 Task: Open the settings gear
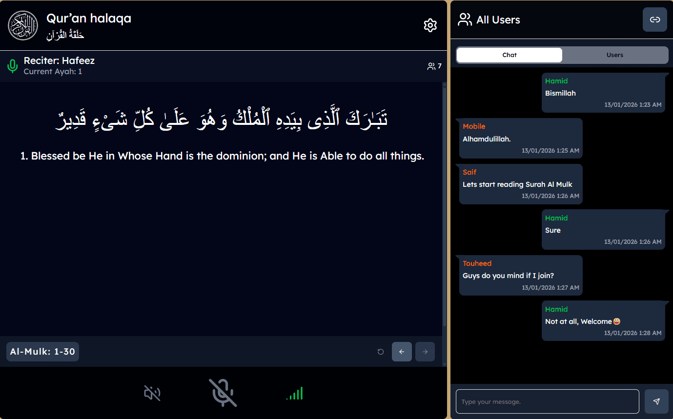tap(430, 25)
